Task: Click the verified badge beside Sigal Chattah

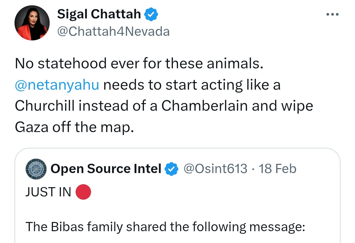Action: 152,14
